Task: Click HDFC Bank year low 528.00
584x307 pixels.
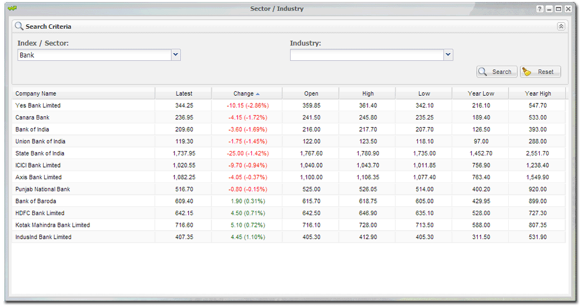Action: point(481,213)
